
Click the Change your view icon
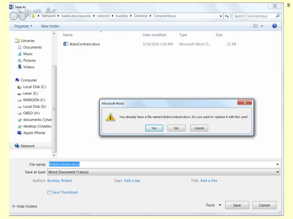[255, 26]
